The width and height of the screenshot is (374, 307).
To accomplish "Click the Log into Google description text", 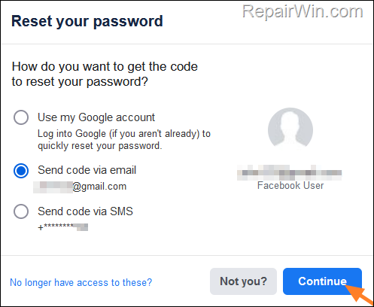I will 124,139.
